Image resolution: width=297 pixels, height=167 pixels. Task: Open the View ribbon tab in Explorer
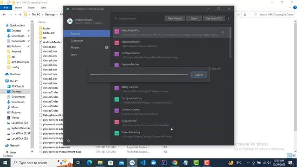click(x=43, y=7)
